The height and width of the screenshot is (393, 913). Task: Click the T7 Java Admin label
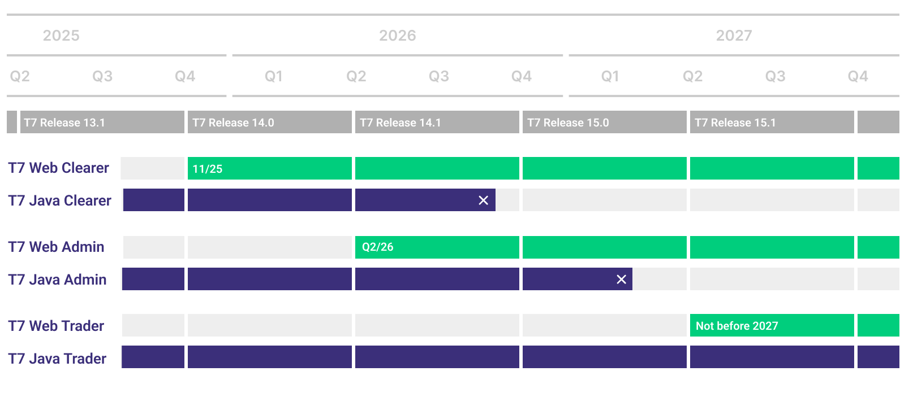58,280
